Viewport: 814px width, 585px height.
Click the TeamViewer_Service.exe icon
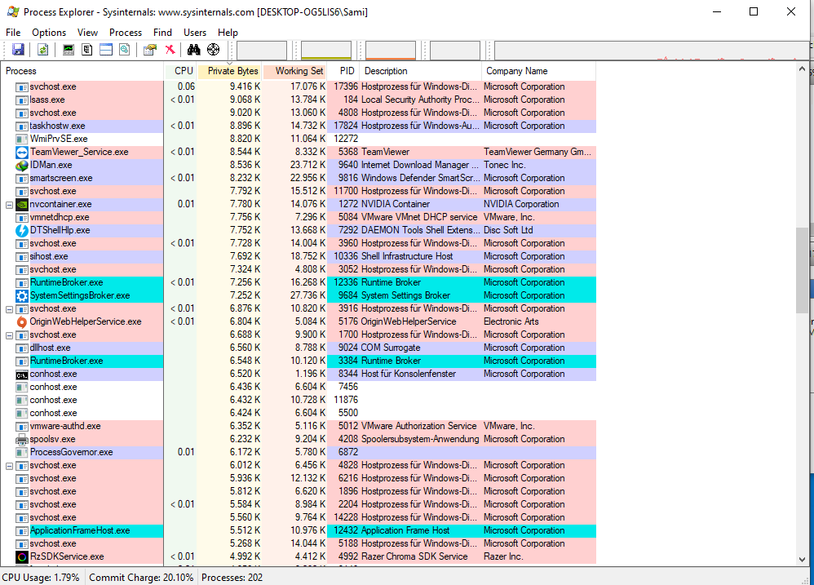[22, 152]
